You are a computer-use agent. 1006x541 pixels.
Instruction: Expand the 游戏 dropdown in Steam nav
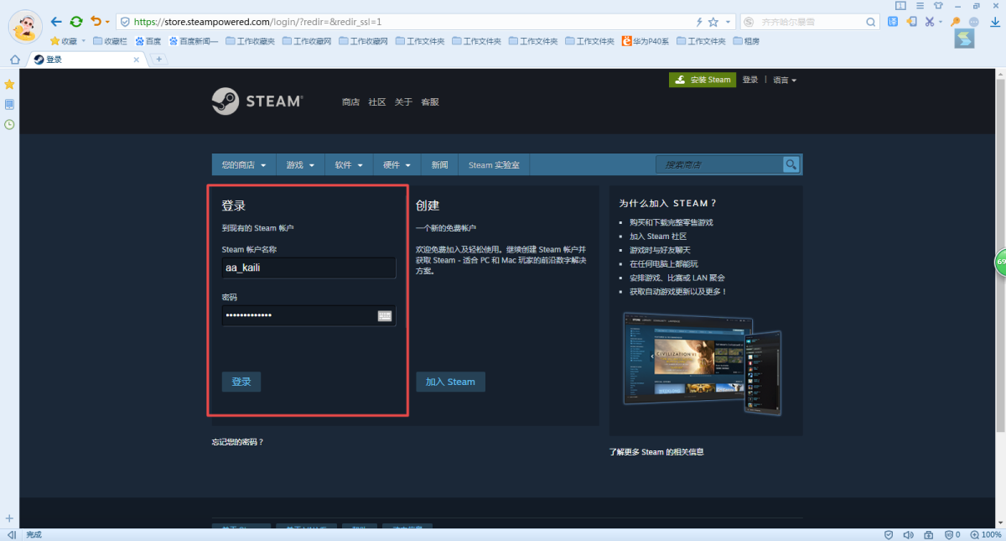click(x=300, y=165)
